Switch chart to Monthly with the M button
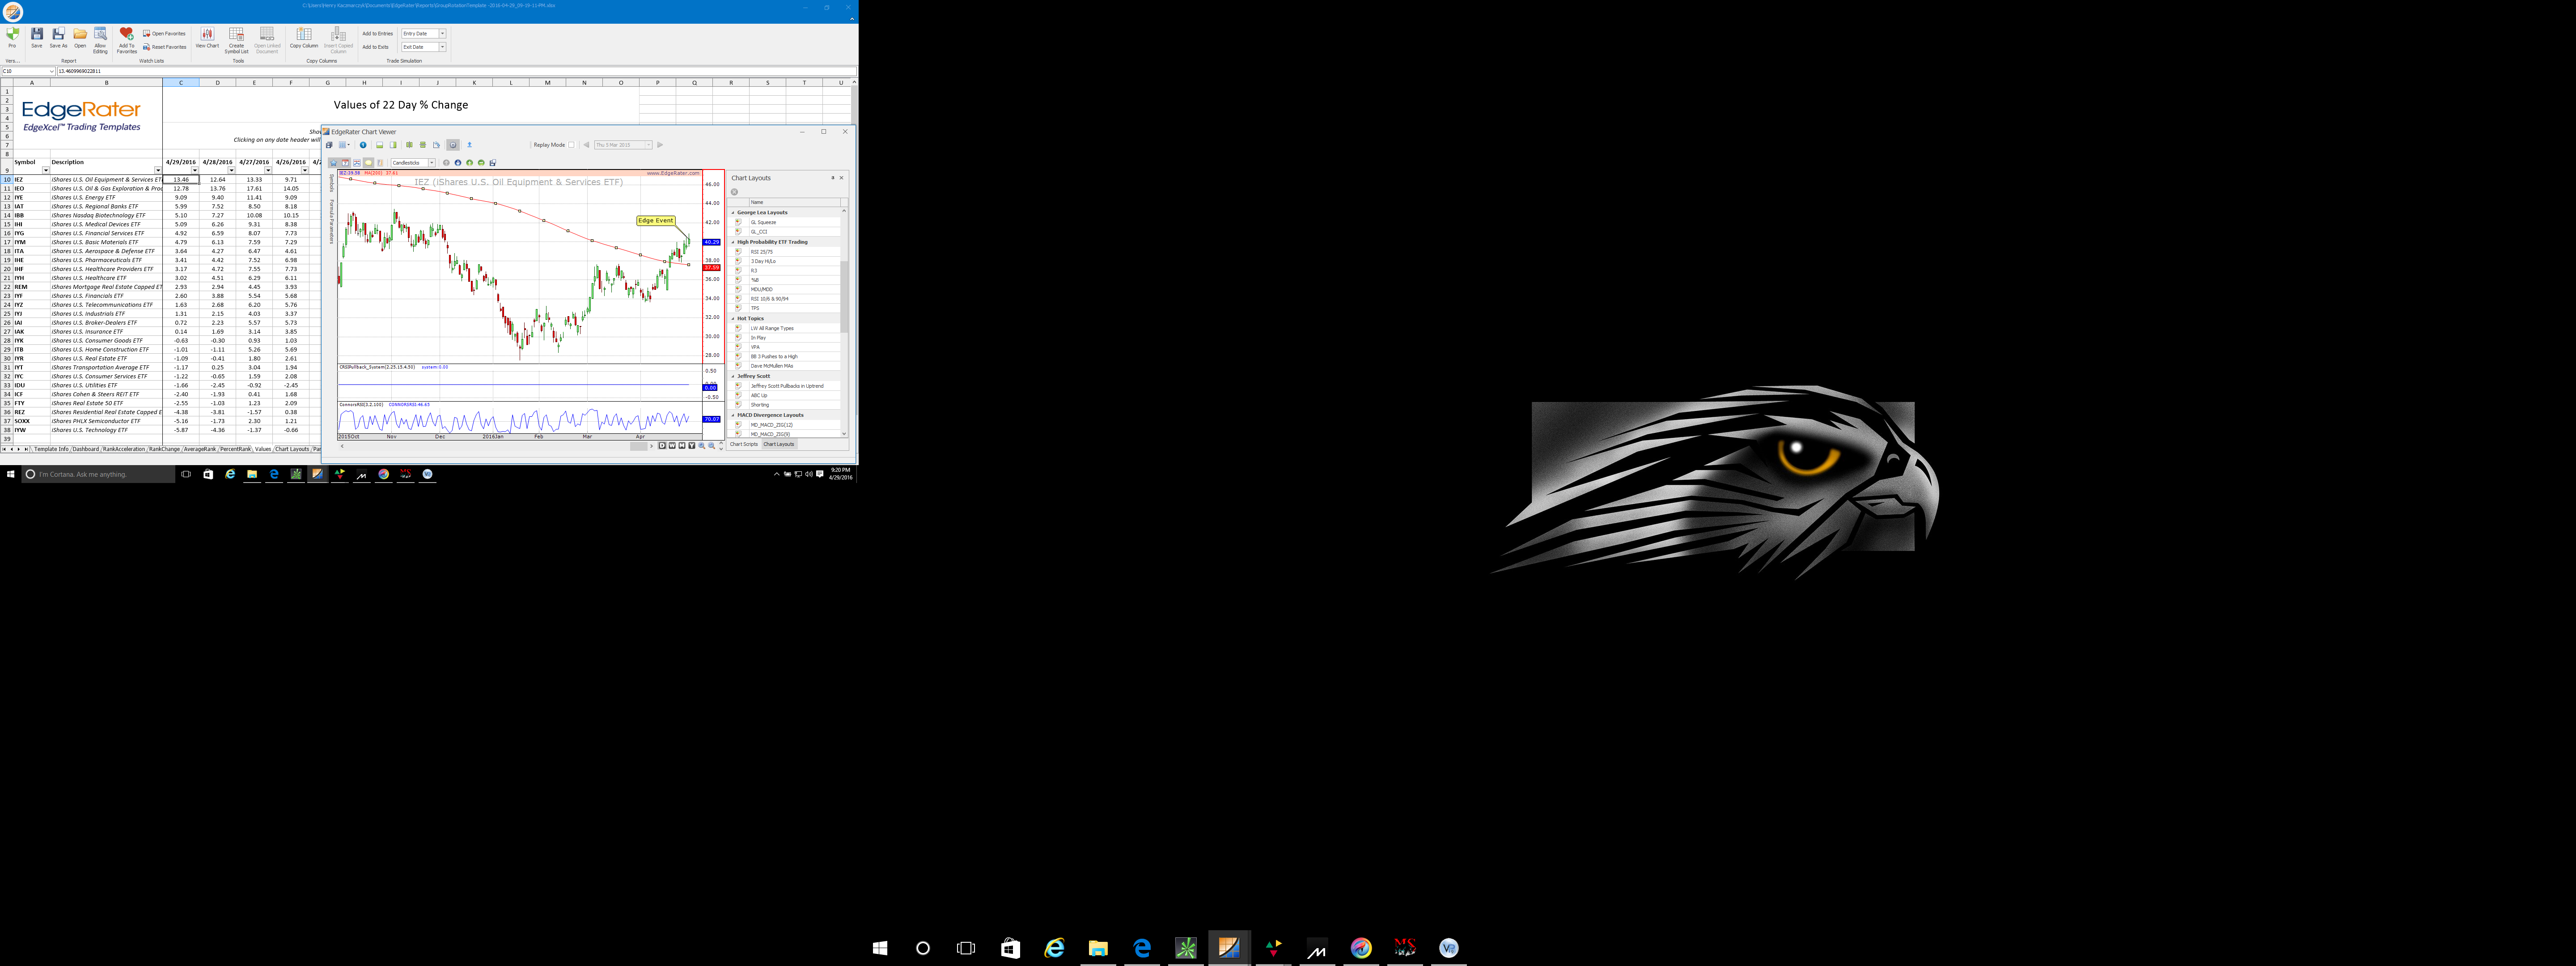The image size is (2576, 966). [682, 446]
